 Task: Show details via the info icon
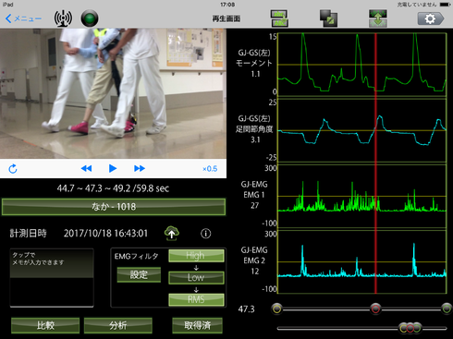tap(206, 234)
